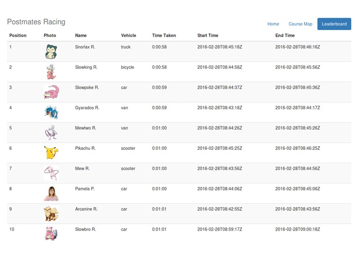The width and height of the screenshot is (360, 256).
Task: Click end time 2016-02-28T08:45:36Z
Action: click(x=297, y=88)
